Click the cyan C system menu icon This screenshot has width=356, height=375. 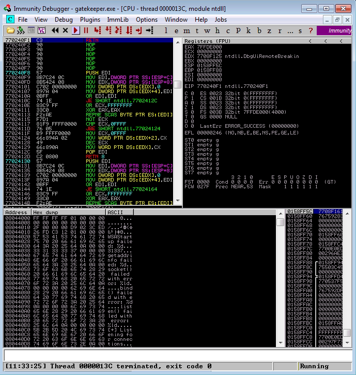click(x=10, y=19)
